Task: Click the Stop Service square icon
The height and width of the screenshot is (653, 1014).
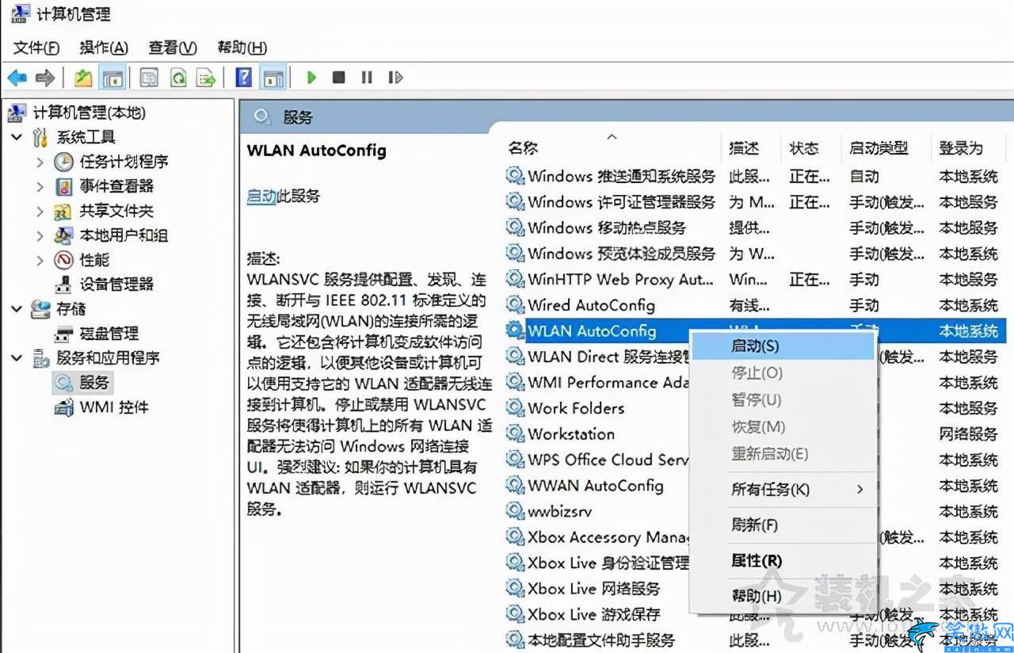Action: (x=339, y=78)
